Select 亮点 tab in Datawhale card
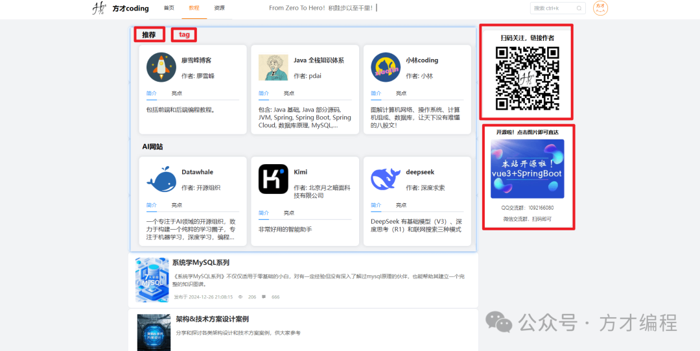The width and height of the screenshot is (700, 351). pyautogui.click(x=177, y=205)
